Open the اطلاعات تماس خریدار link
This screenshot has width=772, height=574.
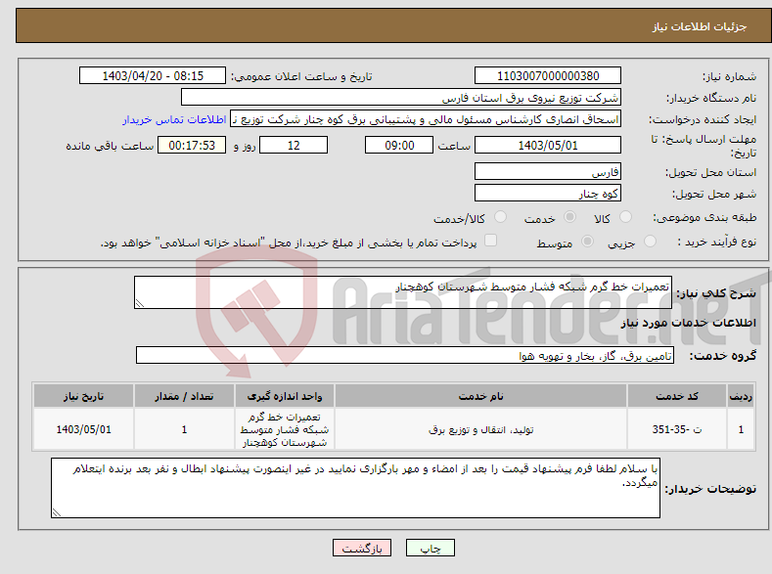(174, 119)
